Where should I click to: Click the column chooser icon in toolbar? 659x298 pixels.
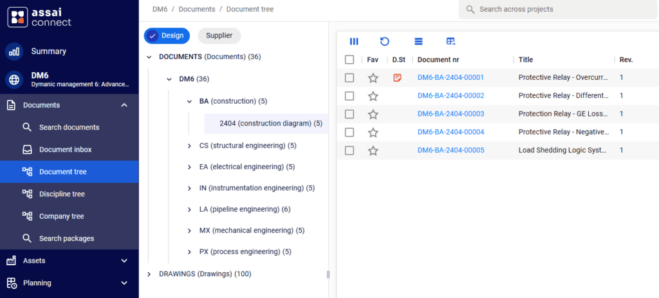coord(354,41)
